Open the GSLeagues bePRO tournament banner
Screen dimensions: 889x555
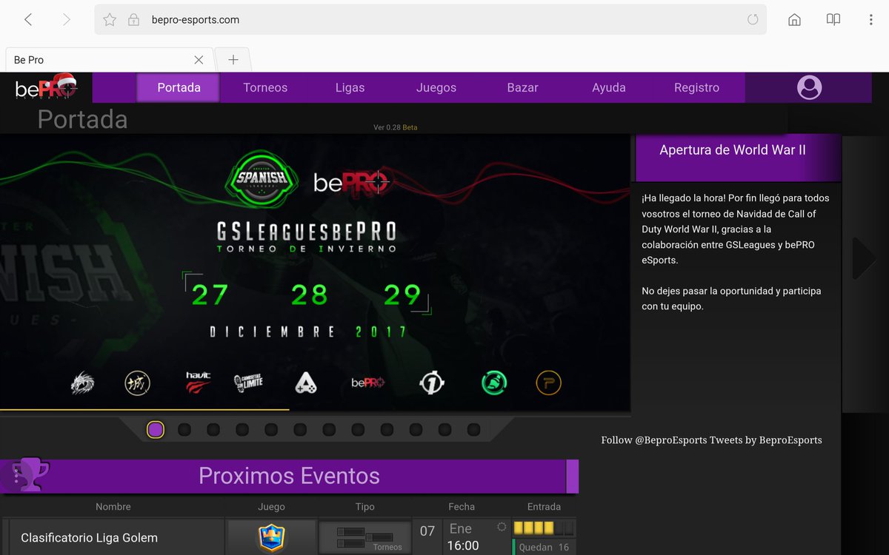(x=315, y=272)
